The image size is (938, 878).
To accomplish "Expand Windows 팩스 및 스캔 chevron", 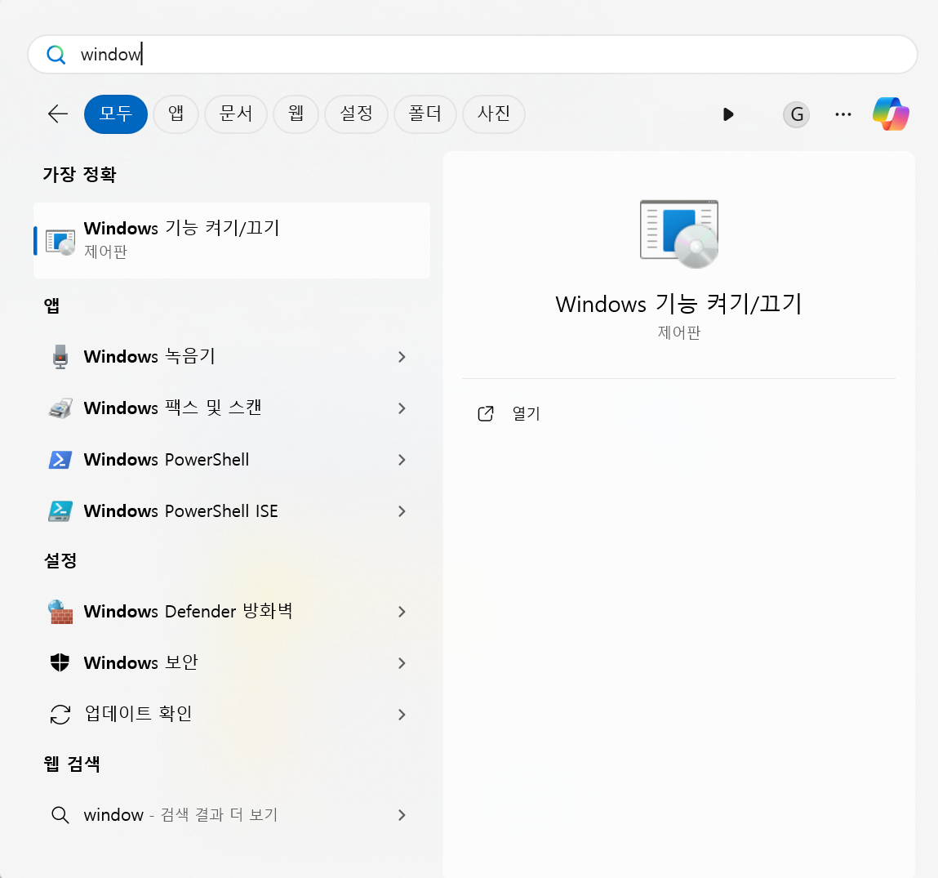I will pyautogui.click(x=402, y=408).
